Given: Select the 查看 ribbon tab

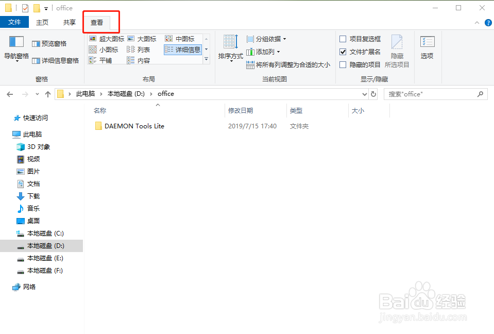Looking at the screenshot, I should pyautogui.click(x=97, y=22).
